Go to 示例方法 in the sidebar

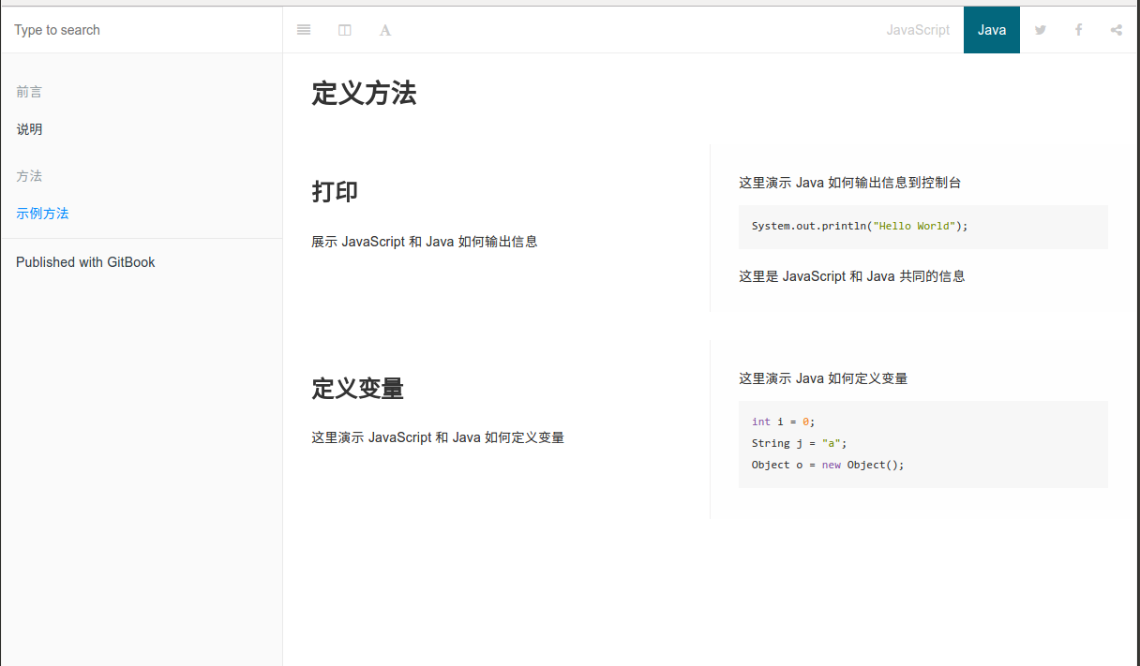(42, 214)
